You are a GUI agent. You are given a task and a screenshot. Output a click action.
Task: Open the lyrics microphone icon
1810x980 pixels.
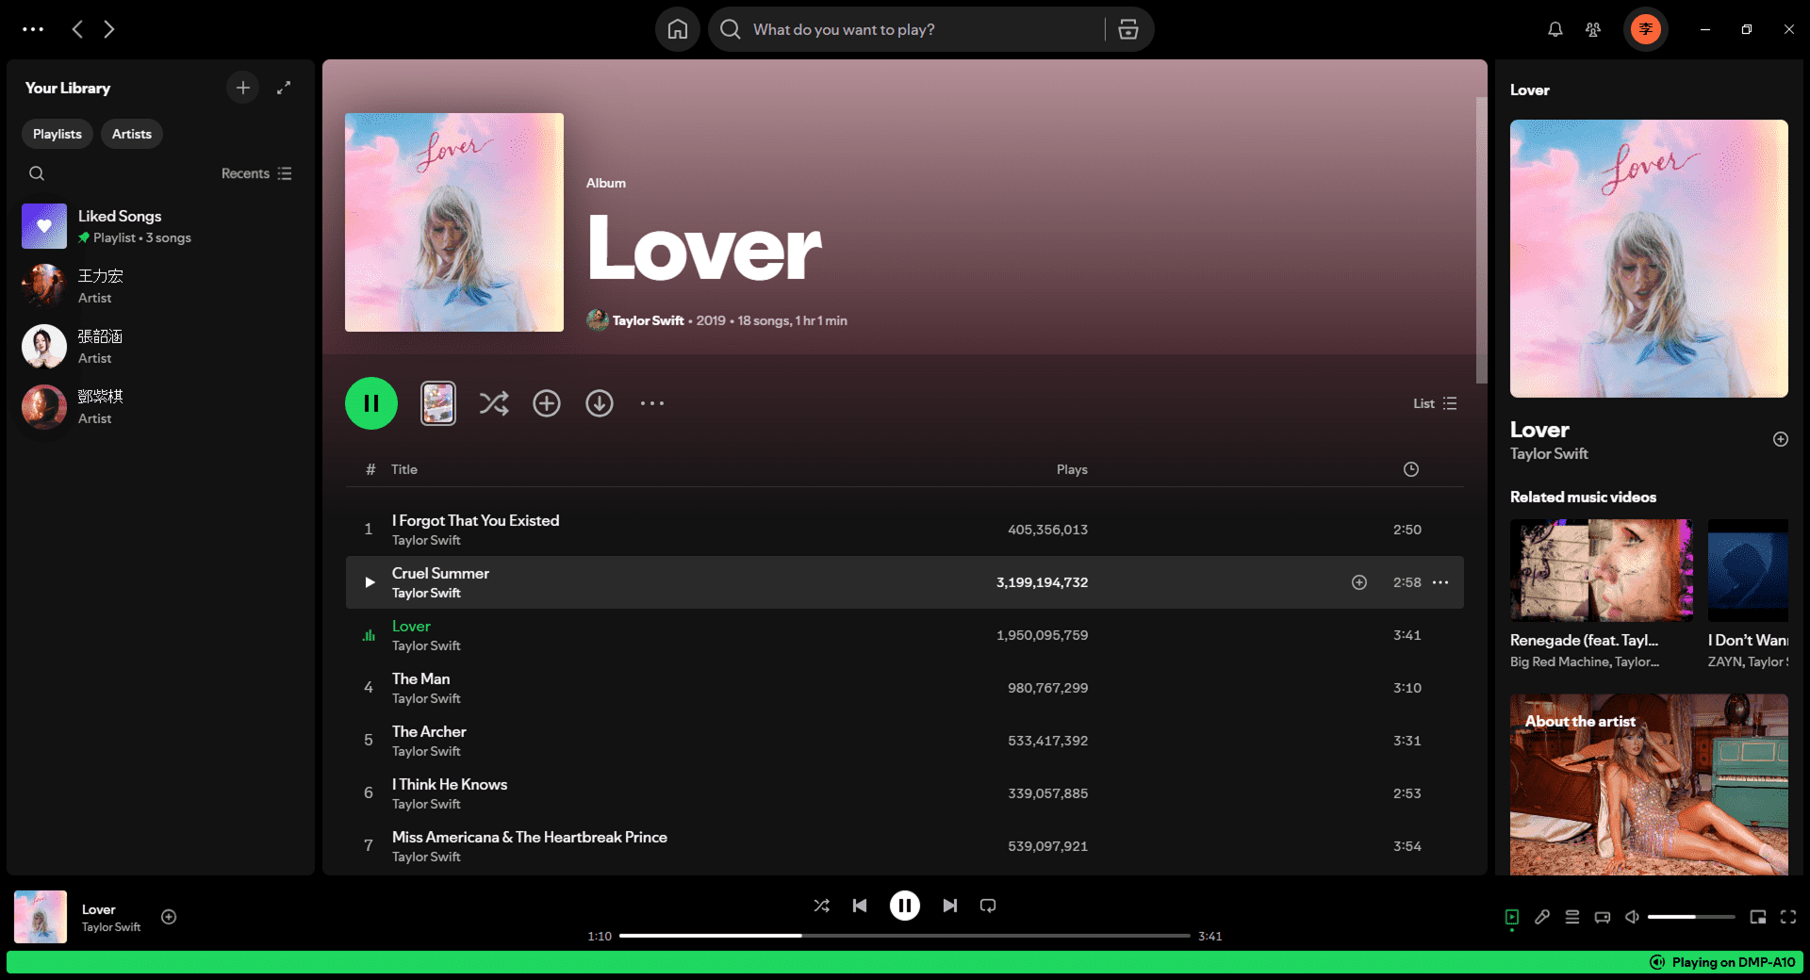1541,917
